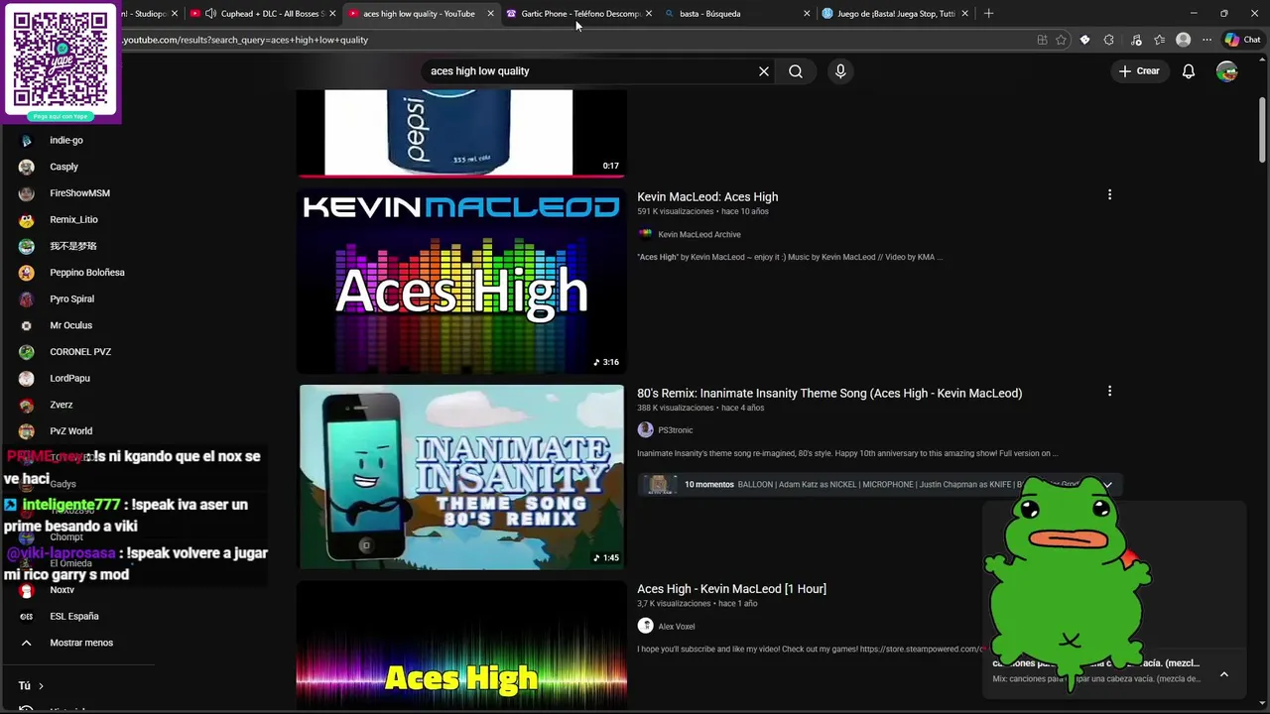Image resolution: width=1270 pixels, height=714 pixels.
Task: Click PS3tronic channel avatar
Action: tap(645, 429)
